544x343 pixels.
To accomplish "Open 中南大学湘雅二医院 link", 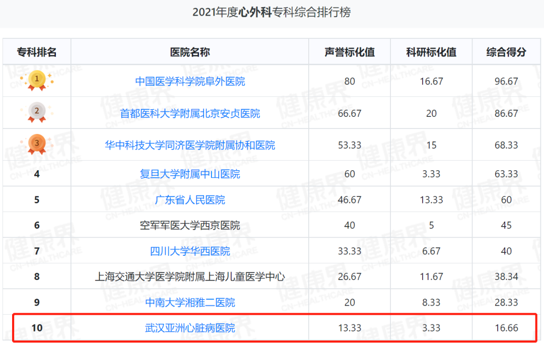I will tap(190, 302).
